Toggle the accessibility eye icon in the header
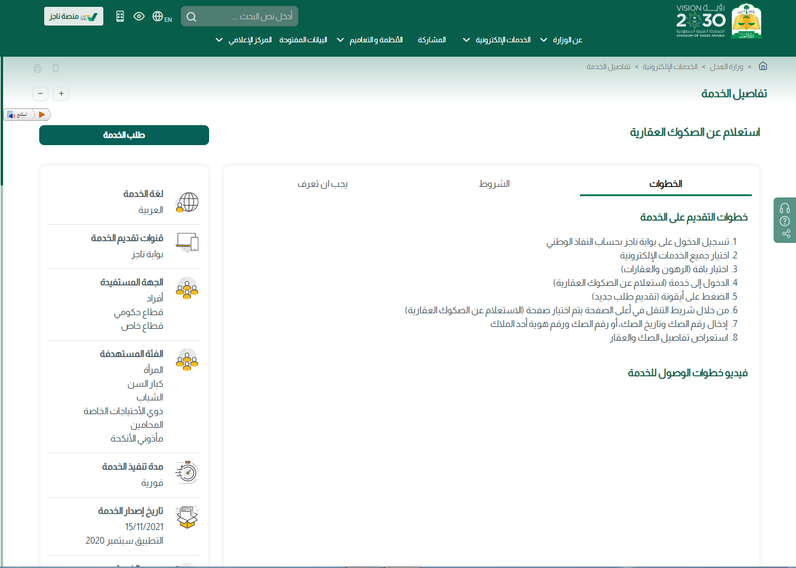796x568 pixels. 139,16
